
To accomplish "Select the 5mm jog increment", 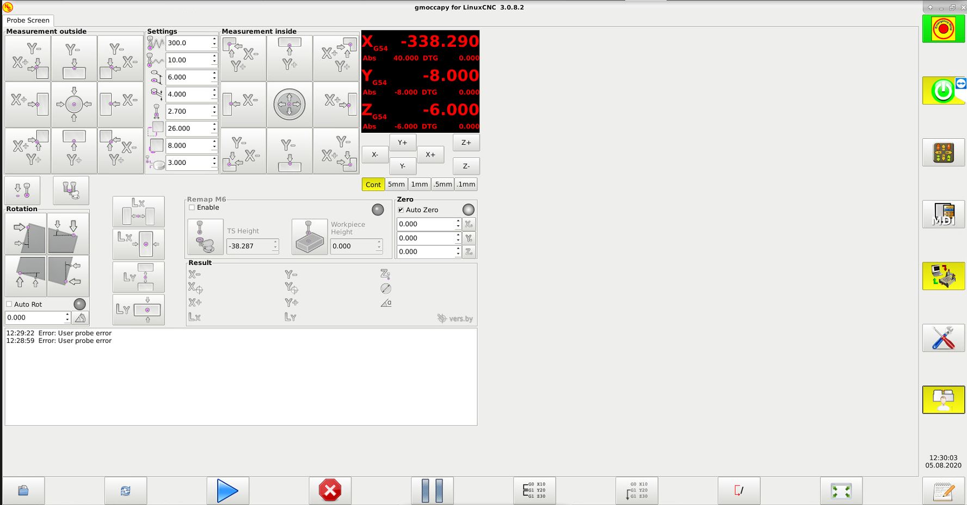I will click(x=396, y=184).
